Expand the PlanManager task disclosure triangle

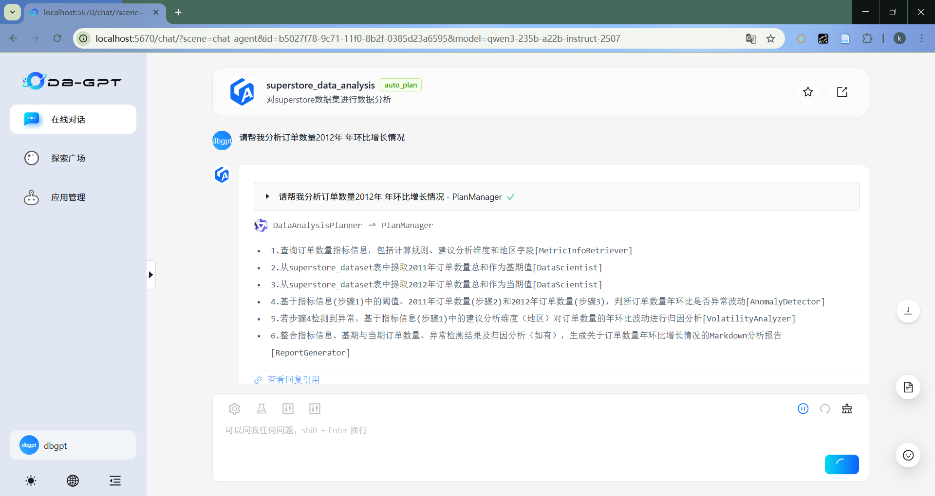pyautogui.click(x=267, y=196)
